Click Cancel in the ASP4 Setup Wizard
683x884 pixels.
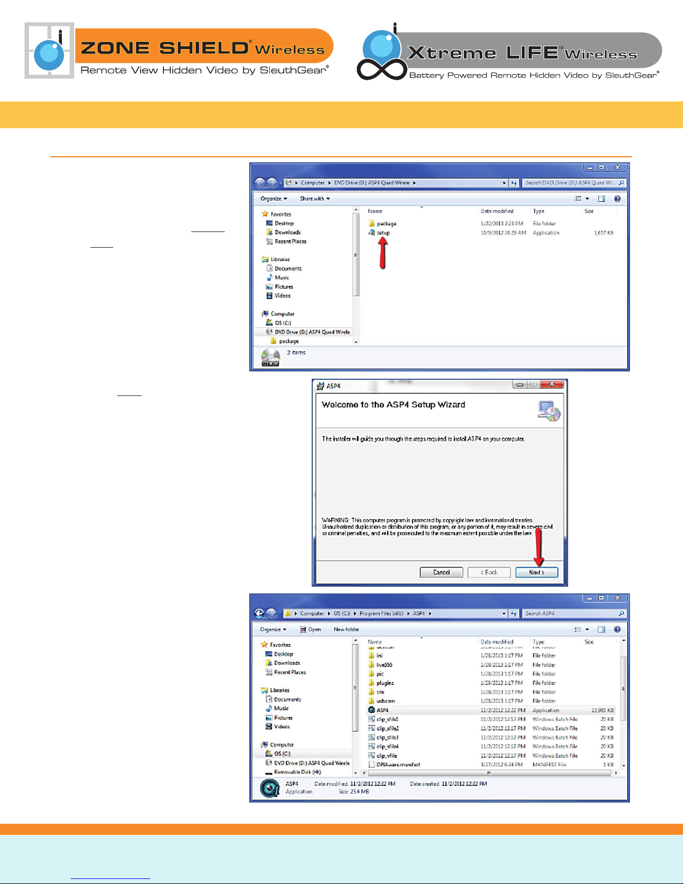click(442, 572)
